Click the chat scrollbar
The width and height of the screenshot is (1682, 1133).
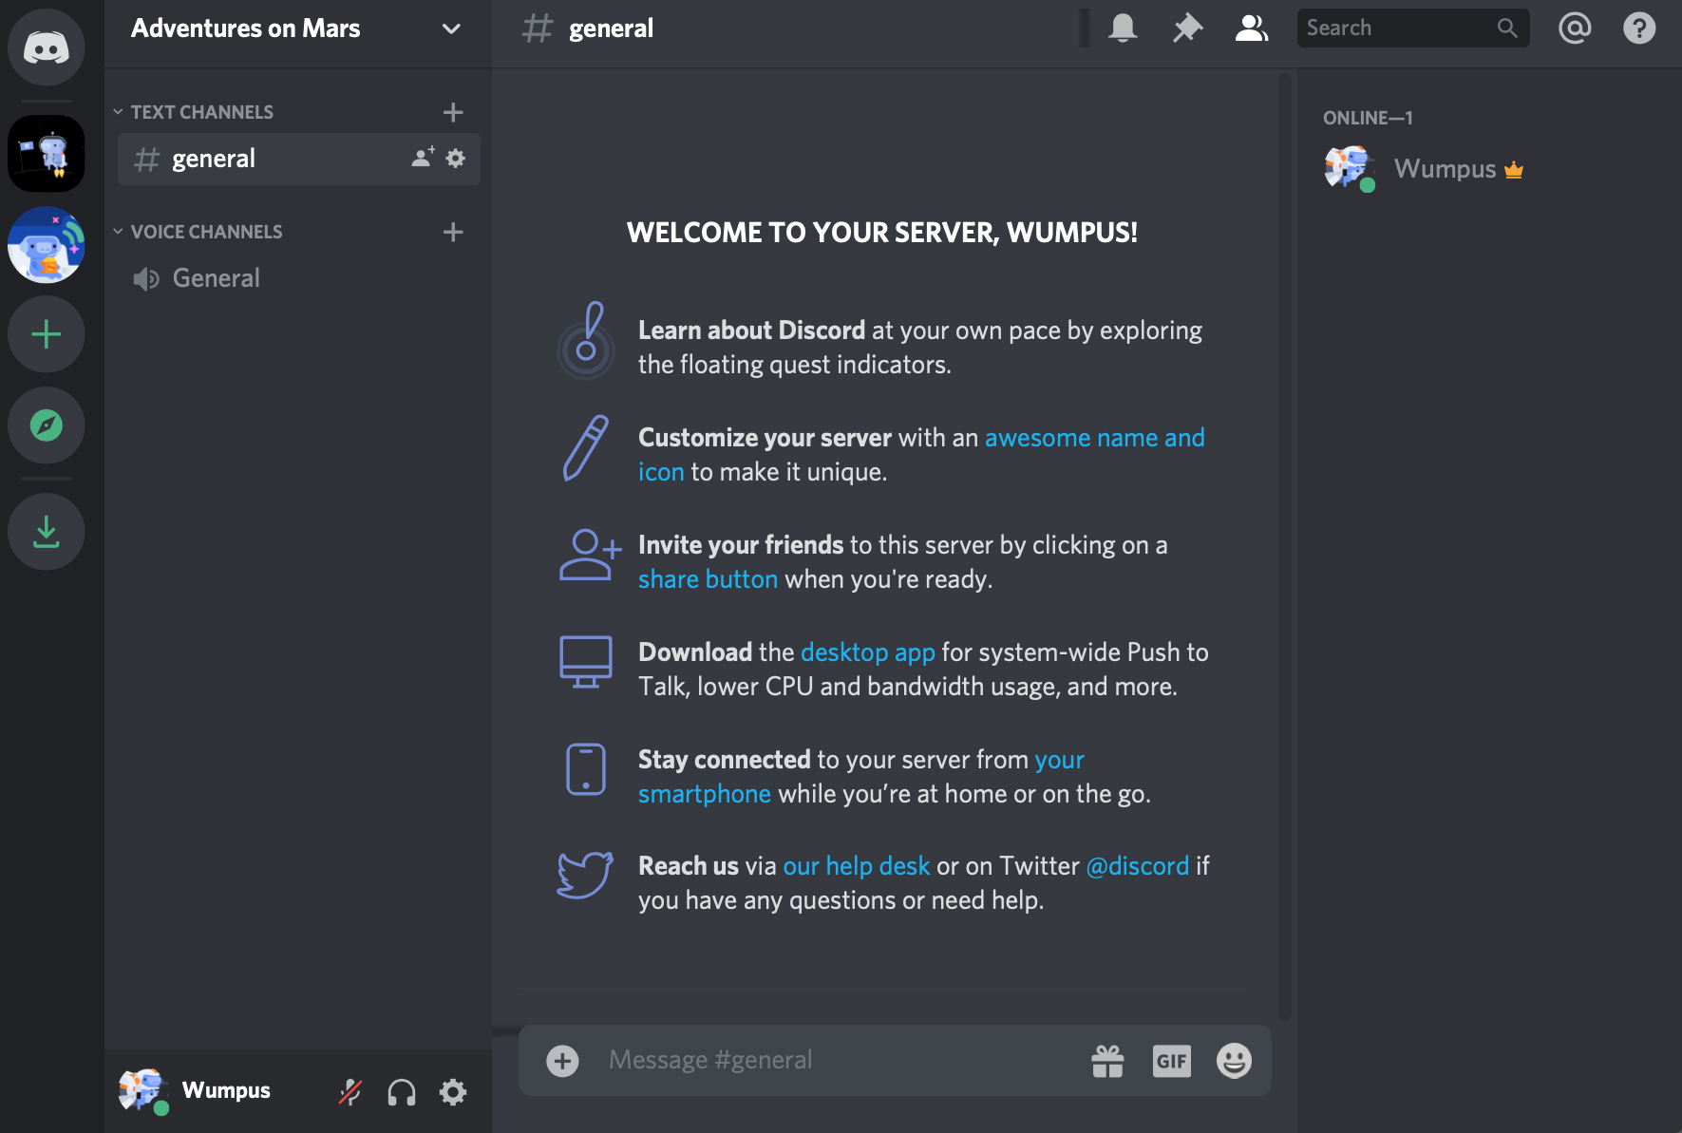coord(1285,546)
